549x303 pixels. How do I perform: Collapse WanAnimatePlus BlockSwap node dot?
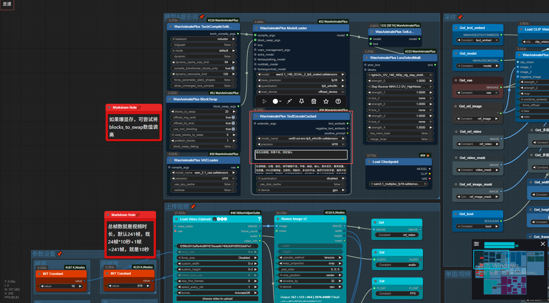click(170, 99)
